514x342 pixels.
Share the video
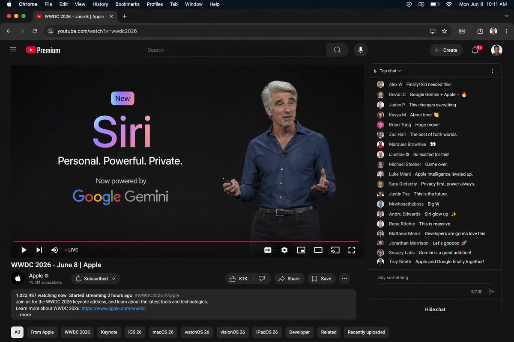click(x=289, y=279)
